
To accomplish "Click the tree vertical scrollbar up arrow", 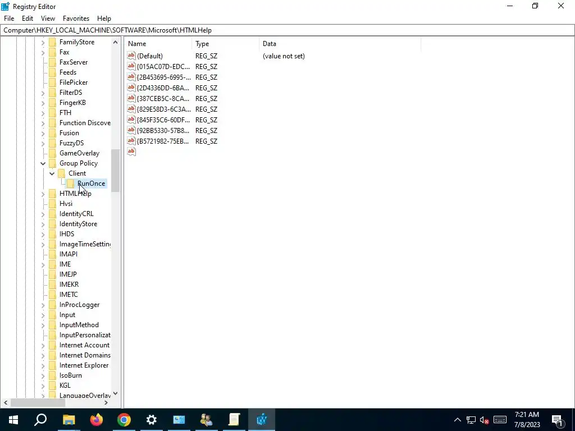I will pos(116,42).
